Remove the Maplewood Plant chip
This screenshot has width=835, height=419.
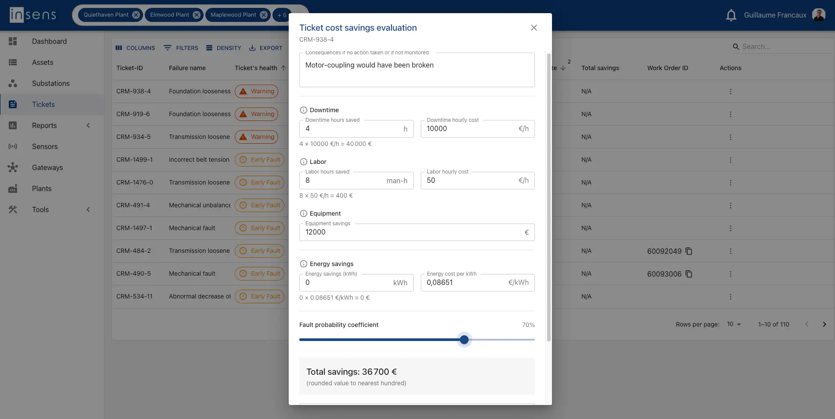coord(264,15)
